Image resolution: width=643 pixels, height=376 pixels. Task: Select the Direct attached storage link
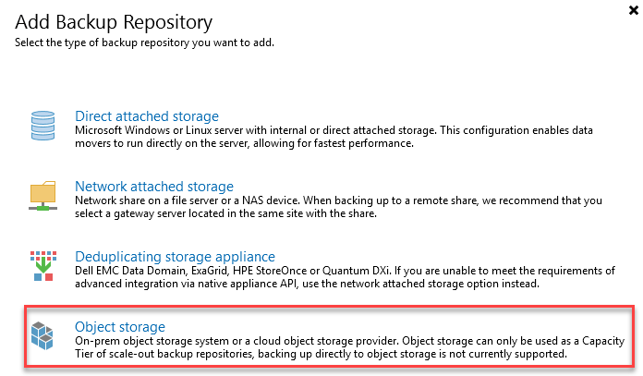coord(146,116)
